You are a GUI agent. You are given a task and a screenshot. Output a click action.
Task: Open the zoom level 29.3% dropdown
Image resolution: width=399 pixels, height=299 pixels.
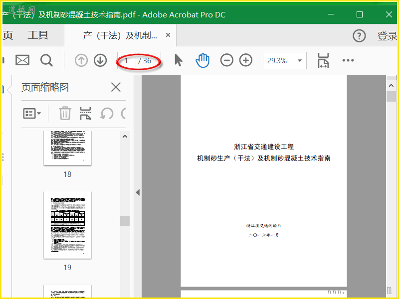click(284, 60)
